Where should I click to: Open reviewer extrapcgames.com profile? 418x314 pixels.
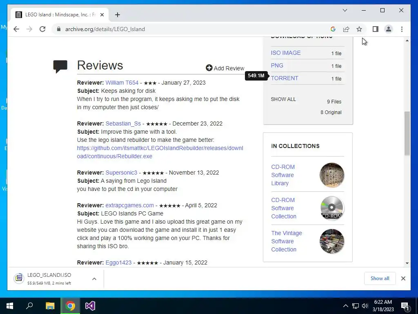pos(129,205)
